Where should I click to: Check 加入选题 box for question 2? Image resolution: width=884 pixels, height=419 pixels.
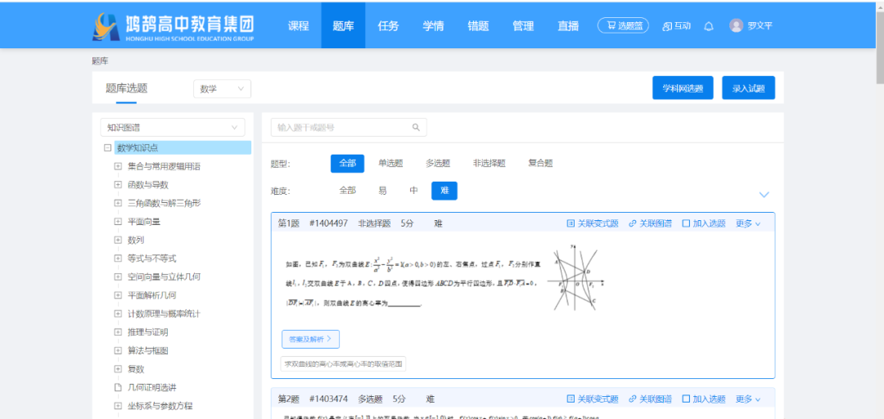[x=686, y=399]
